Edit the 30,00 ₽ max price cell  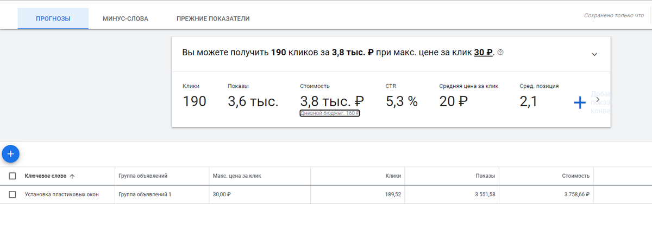coord(222,195)
